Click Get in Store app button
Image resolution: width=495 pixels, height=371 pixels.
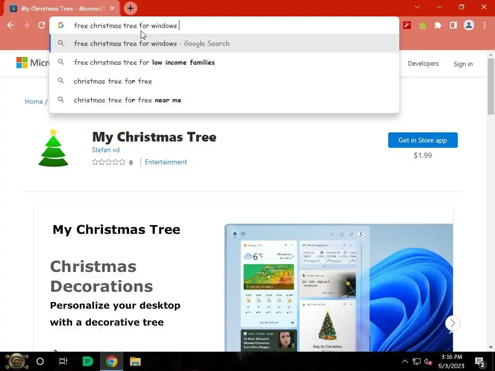tap(422, 140)
